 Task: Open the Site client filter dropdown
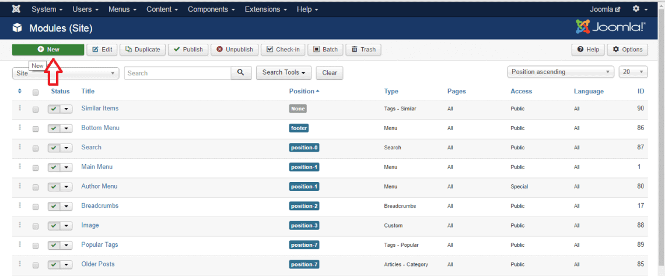(x=65, y=74)
